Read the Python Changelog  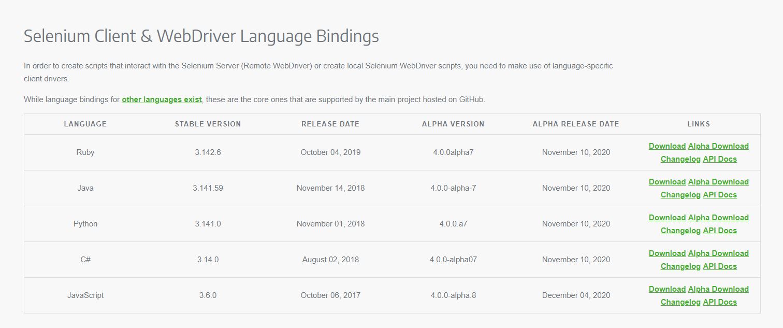[x=680, y=231]
